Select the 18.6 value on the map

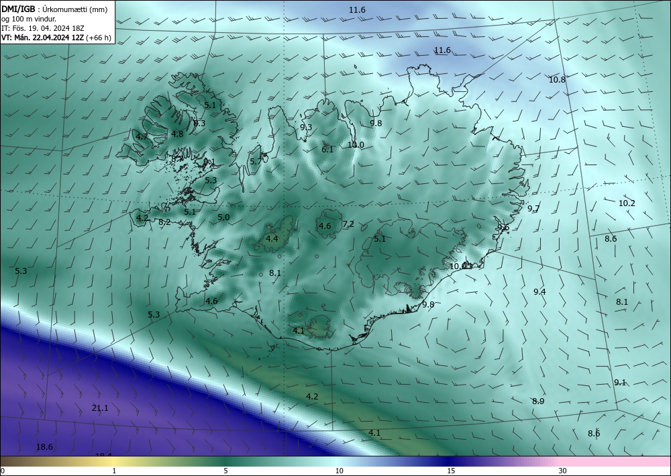(44, 447)
